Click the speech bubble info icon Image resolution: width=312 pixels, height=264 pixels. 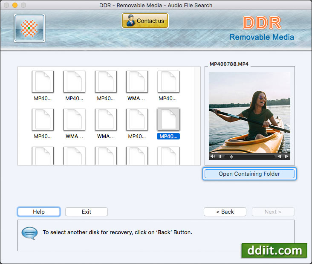click(29, 233)
